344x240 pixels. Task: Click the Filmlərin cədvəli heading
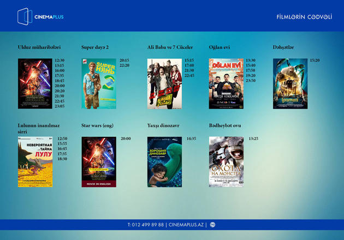(304, 17)
